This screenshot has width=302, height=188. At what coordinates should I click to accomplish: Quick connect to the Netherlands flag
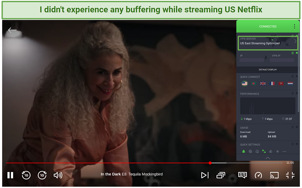[x=290, y=84]
